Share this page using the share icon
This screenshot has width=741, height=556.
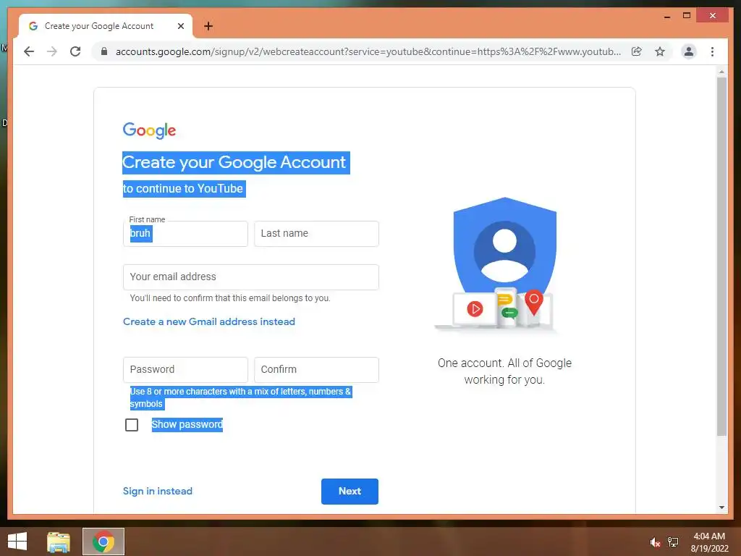(x=637, y=51)
